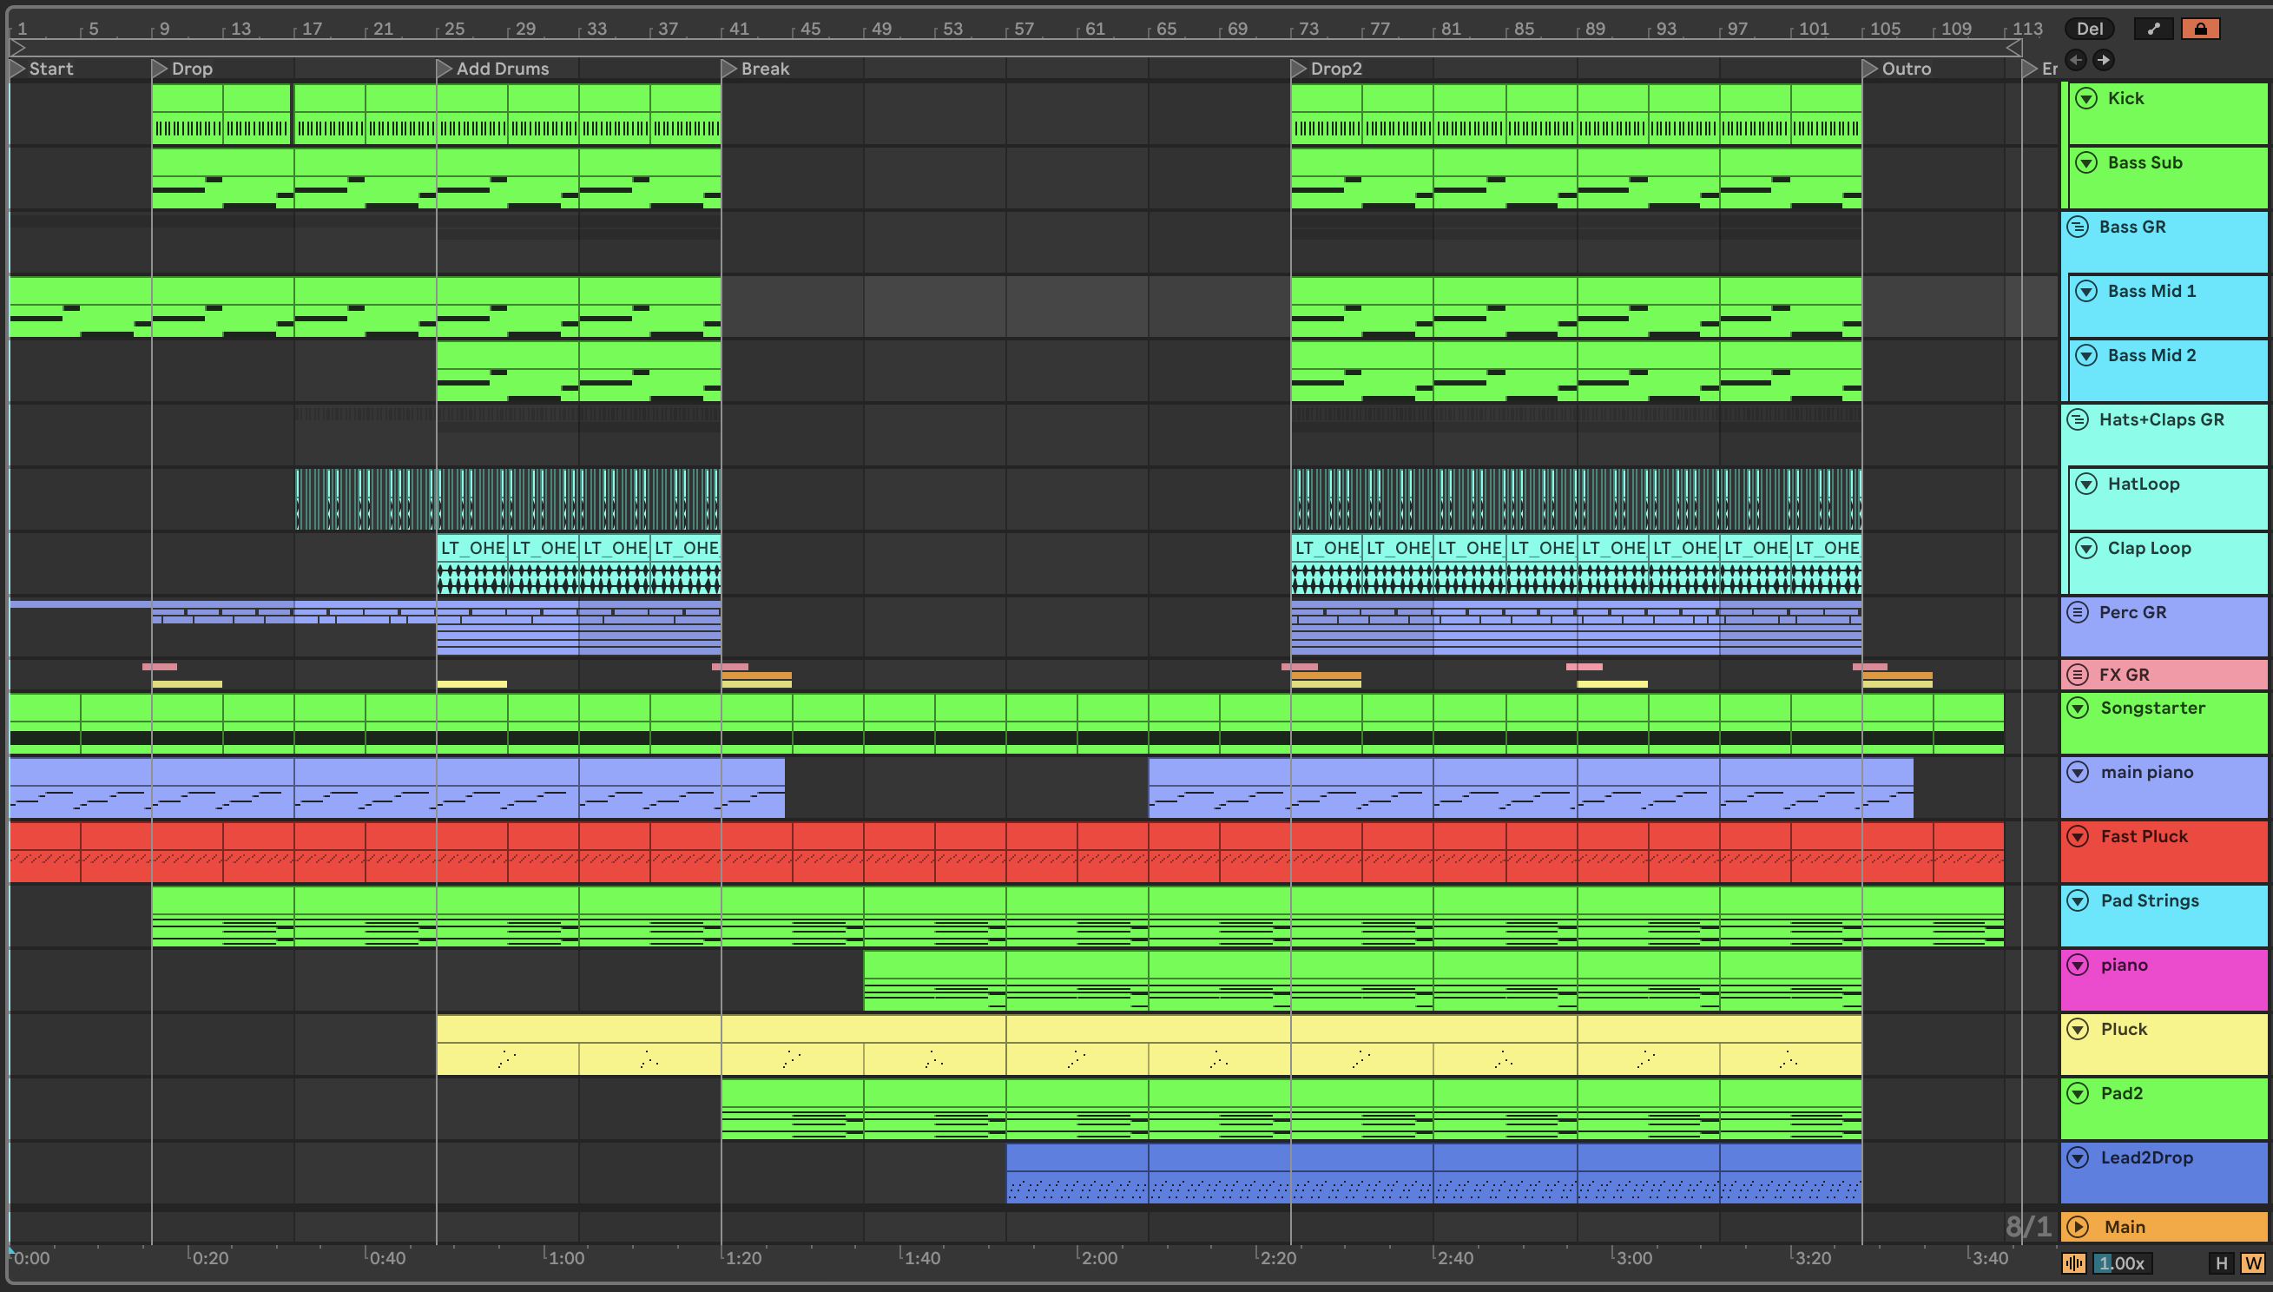This screenshot has width=2273, height=1292.
Task: Click the FX GR group icon
Action: pyautogui.click(x=2078, y=675)
